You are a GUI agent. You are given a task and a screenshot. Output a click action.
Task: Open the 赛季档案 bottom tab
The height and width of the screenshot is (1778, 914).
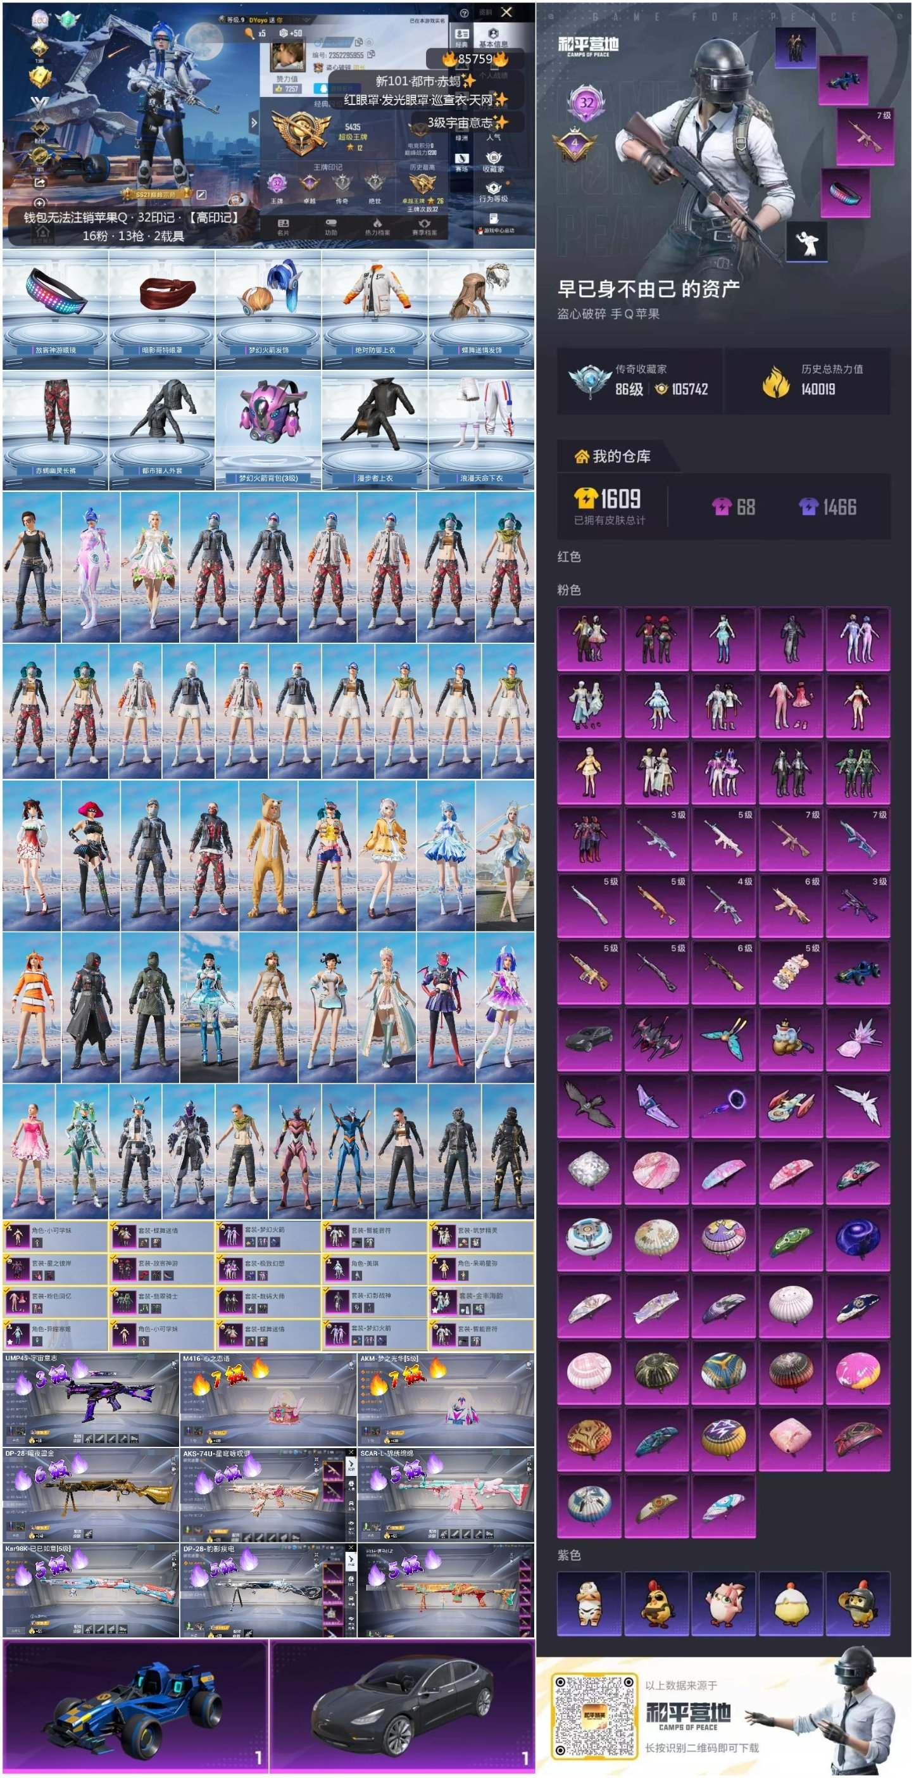tap(423, 227)
